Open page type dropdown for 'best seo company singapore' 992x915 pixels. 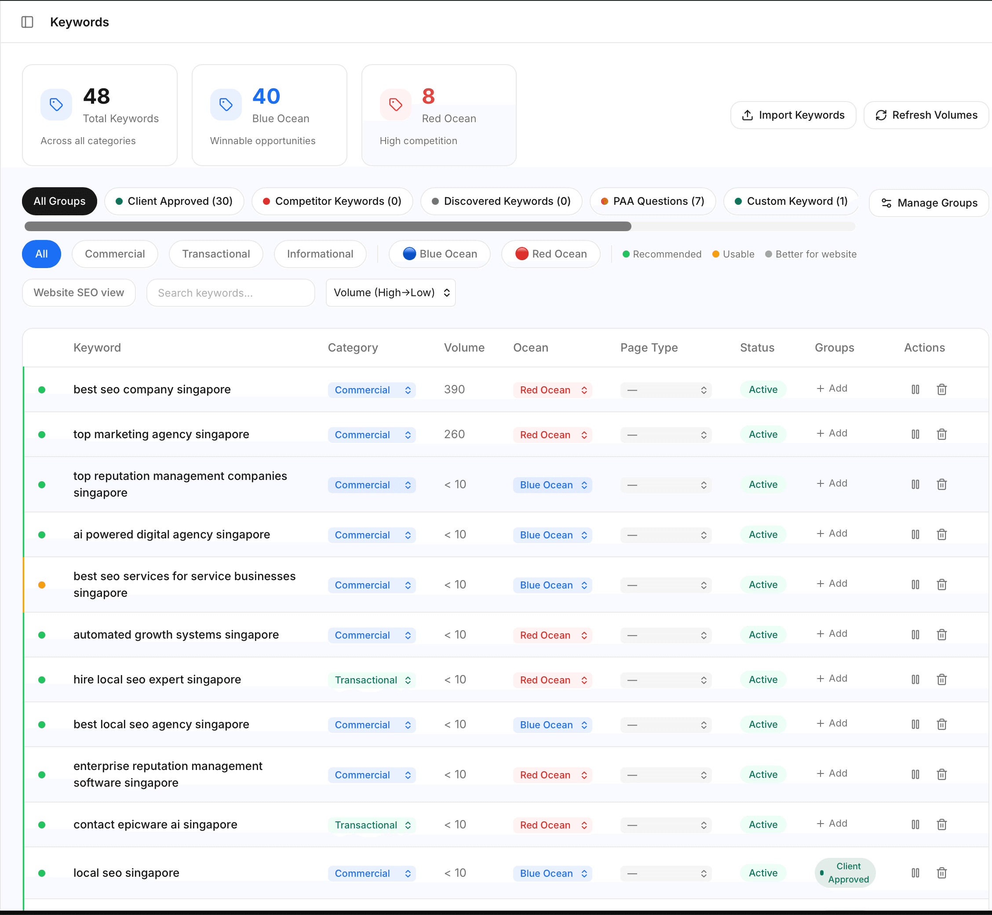click(x=666, y=390)
